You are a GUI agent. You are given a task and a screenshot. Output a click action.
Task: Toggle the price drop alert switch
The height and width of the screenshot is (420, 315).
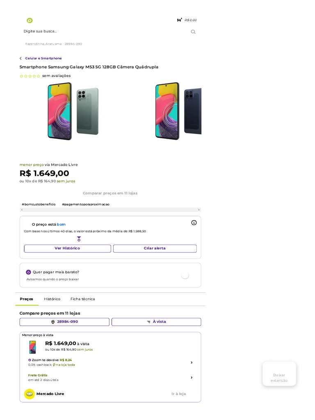point(185,275)
